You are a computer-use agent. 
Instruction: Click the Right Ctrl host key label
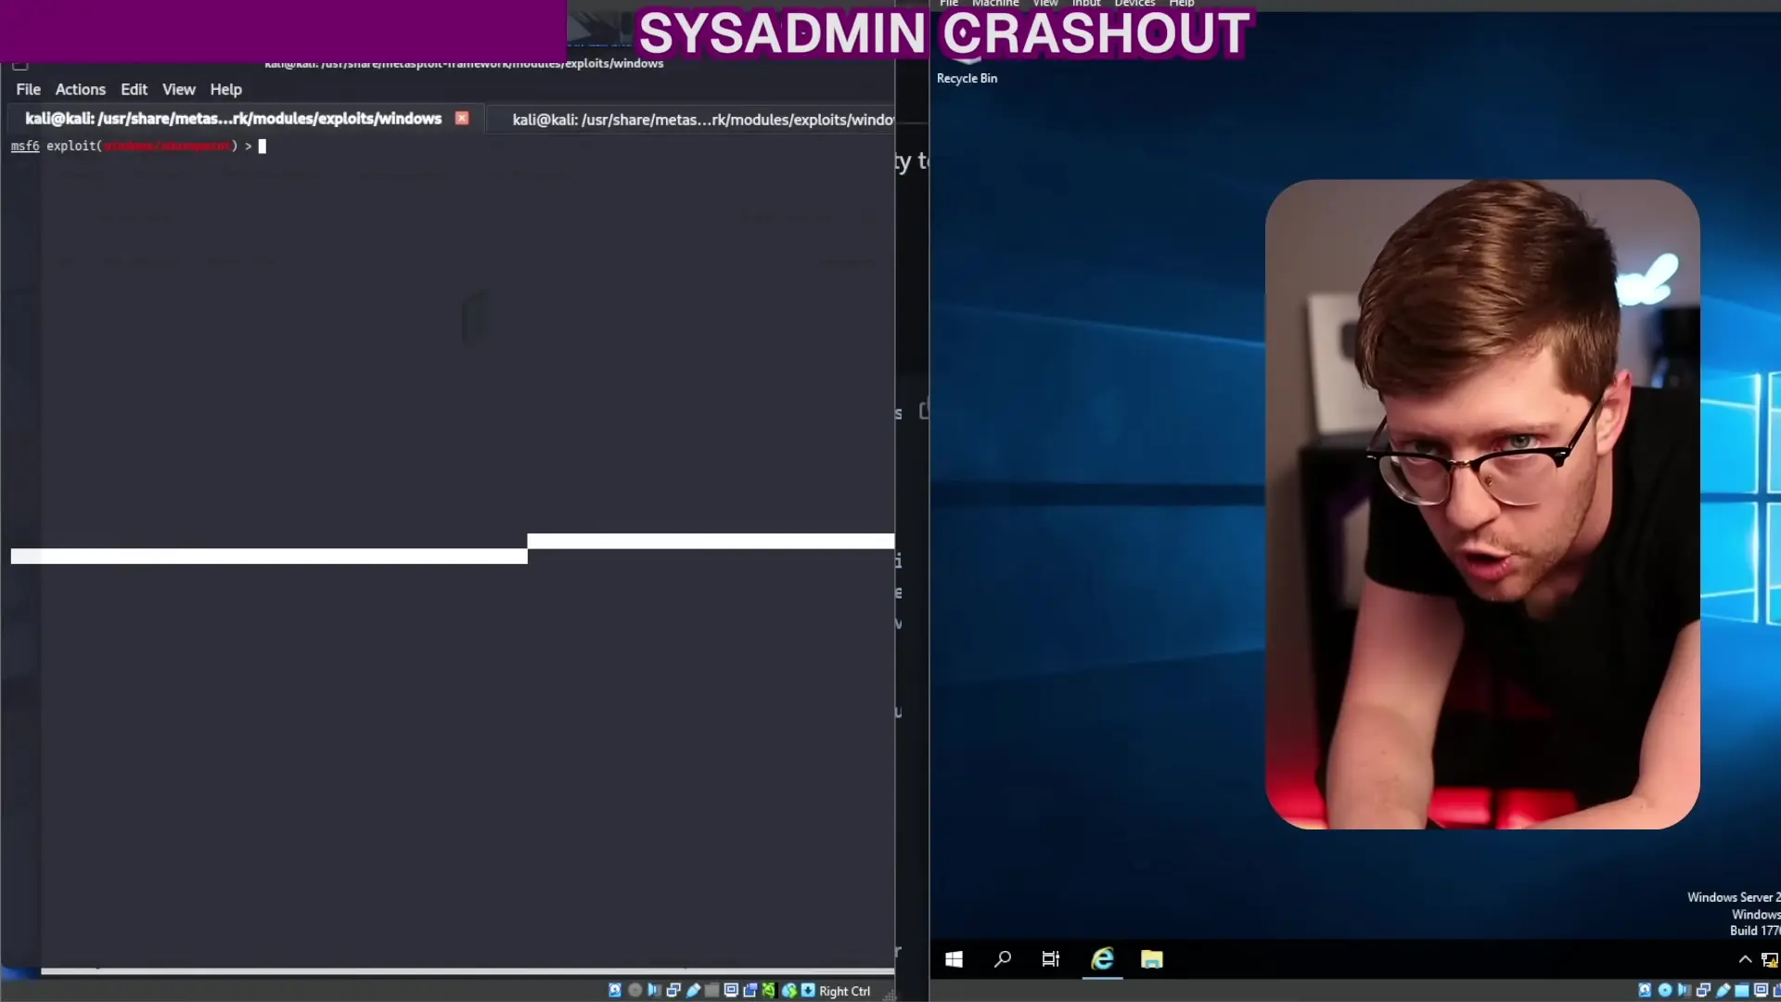[844, 991]
